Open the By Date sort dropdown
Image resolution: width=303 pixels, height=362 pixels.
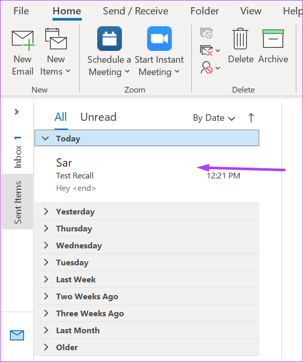(214, 118)
